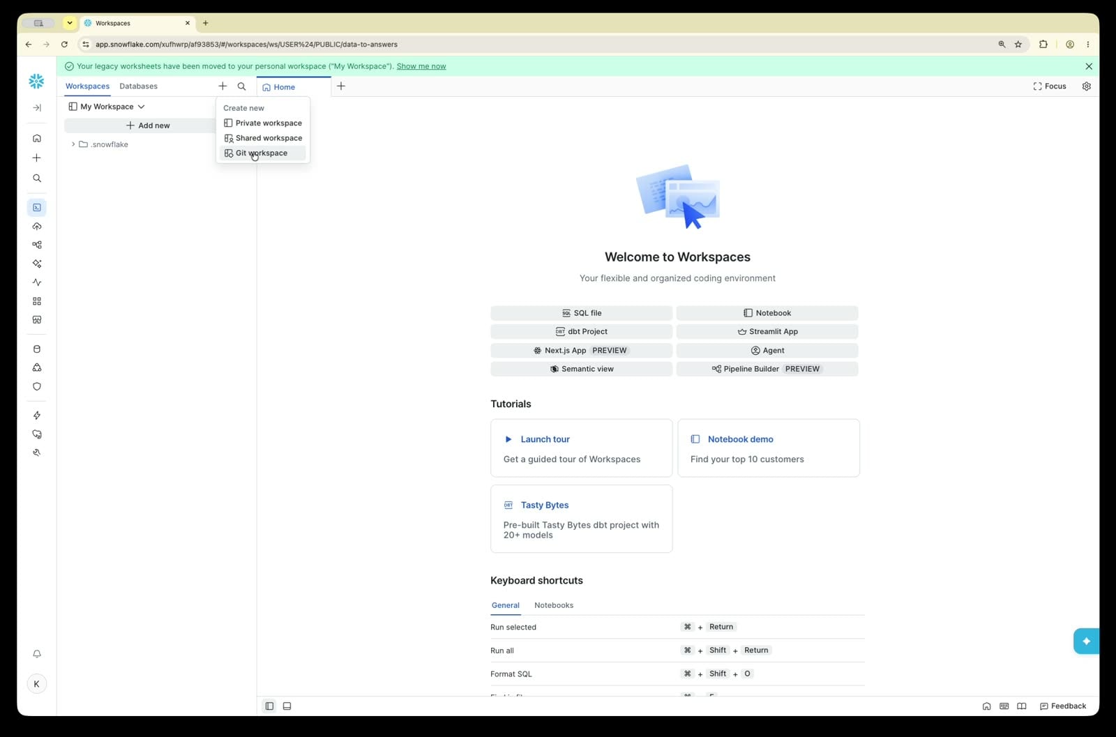Choose Private workspace from Create new menu

(x=262, y=123)
